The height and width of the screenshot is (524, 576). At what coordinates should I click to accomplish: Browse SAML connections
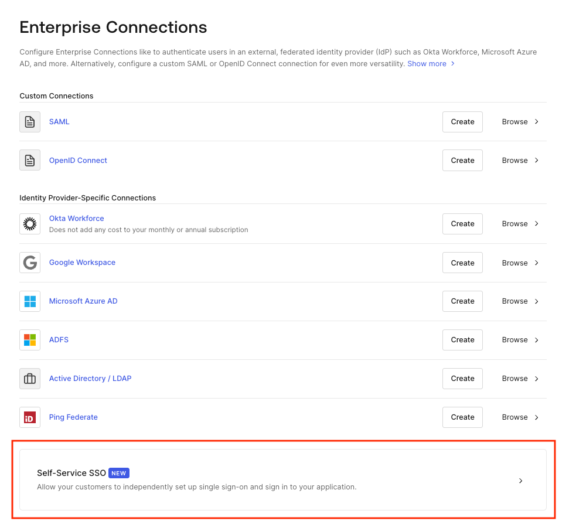point(520,122)
